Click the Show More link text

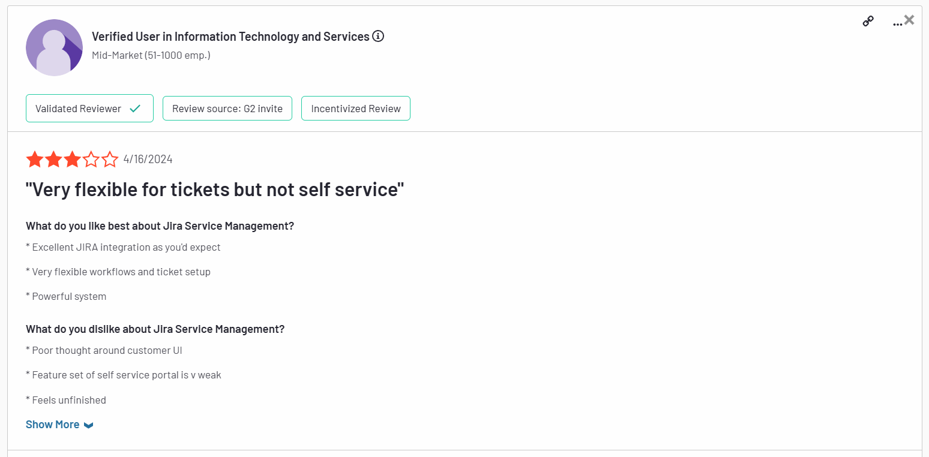[x=52, y=425]
